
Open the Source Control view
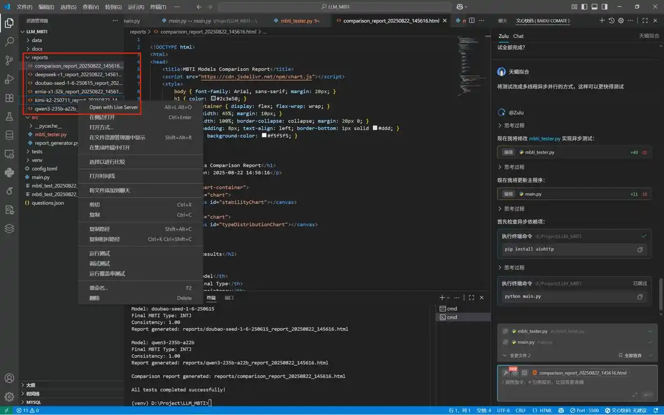[x=9, y=60]
